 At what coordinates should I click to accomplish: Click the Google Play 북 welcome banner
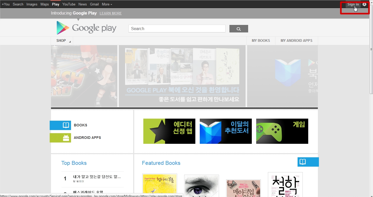[x=182, y=76]
